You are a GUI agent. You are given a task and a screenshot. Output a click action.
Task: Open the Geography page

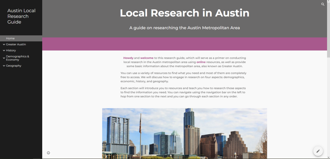pyautogui.click(x=14, y=66)
